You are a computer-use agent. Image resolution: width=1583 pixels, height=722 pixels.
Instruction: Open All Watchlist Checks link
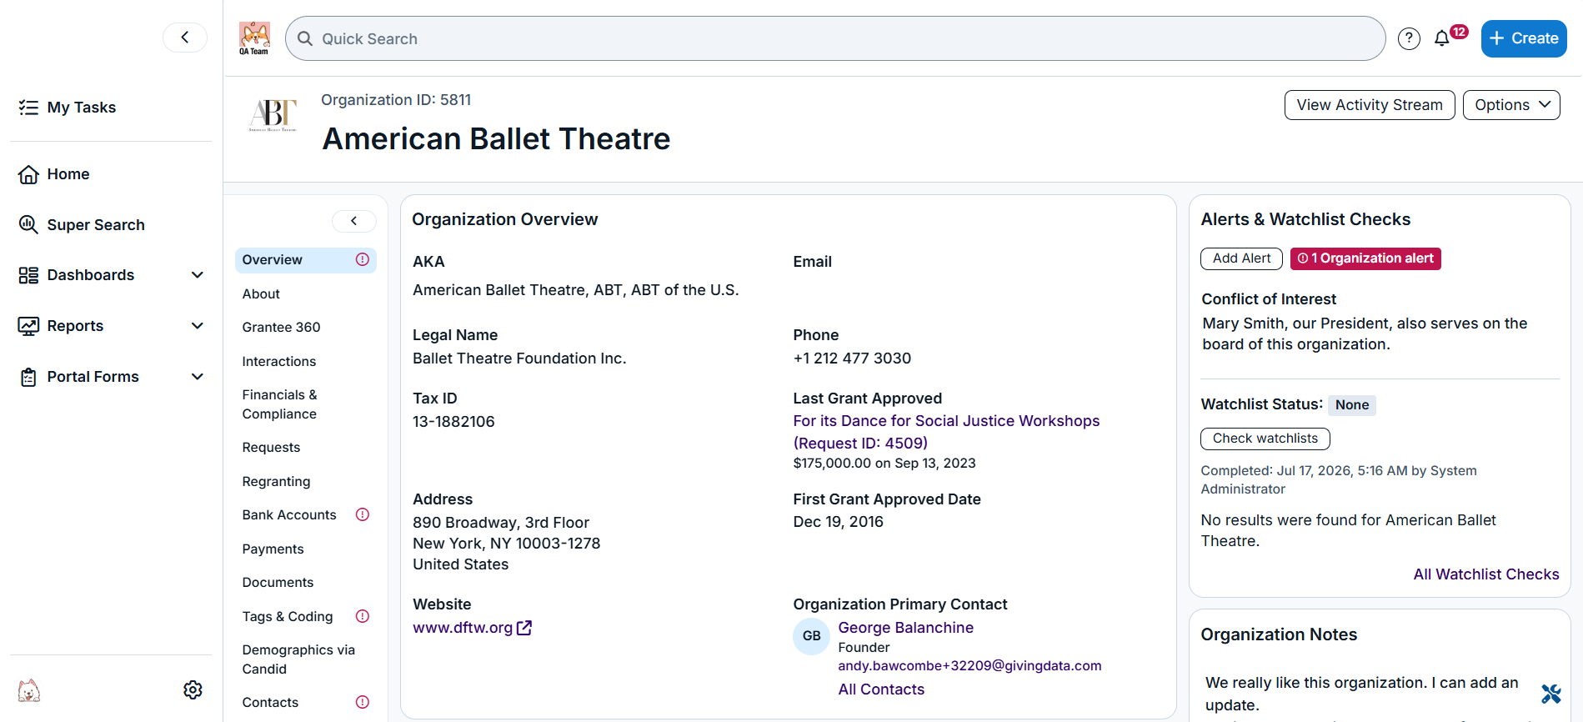(x=1486, y=574)
